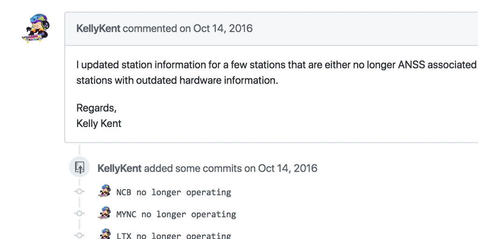Click the 'Regards,' line in the comment
Viewport: 478px width, 239px height.
tap(96, 108)
